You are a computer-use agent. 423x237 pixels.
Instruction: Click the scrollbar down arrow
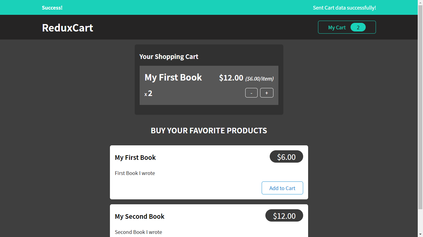(x=421, y=235)
